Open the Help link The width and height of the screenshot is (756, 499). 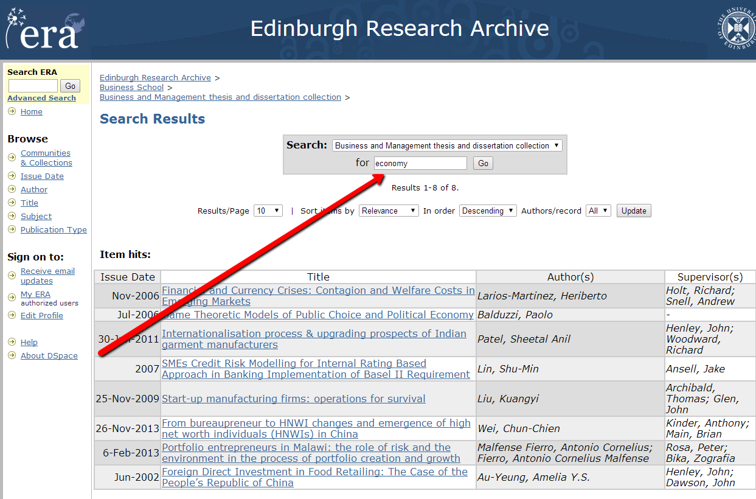(29, 342)
